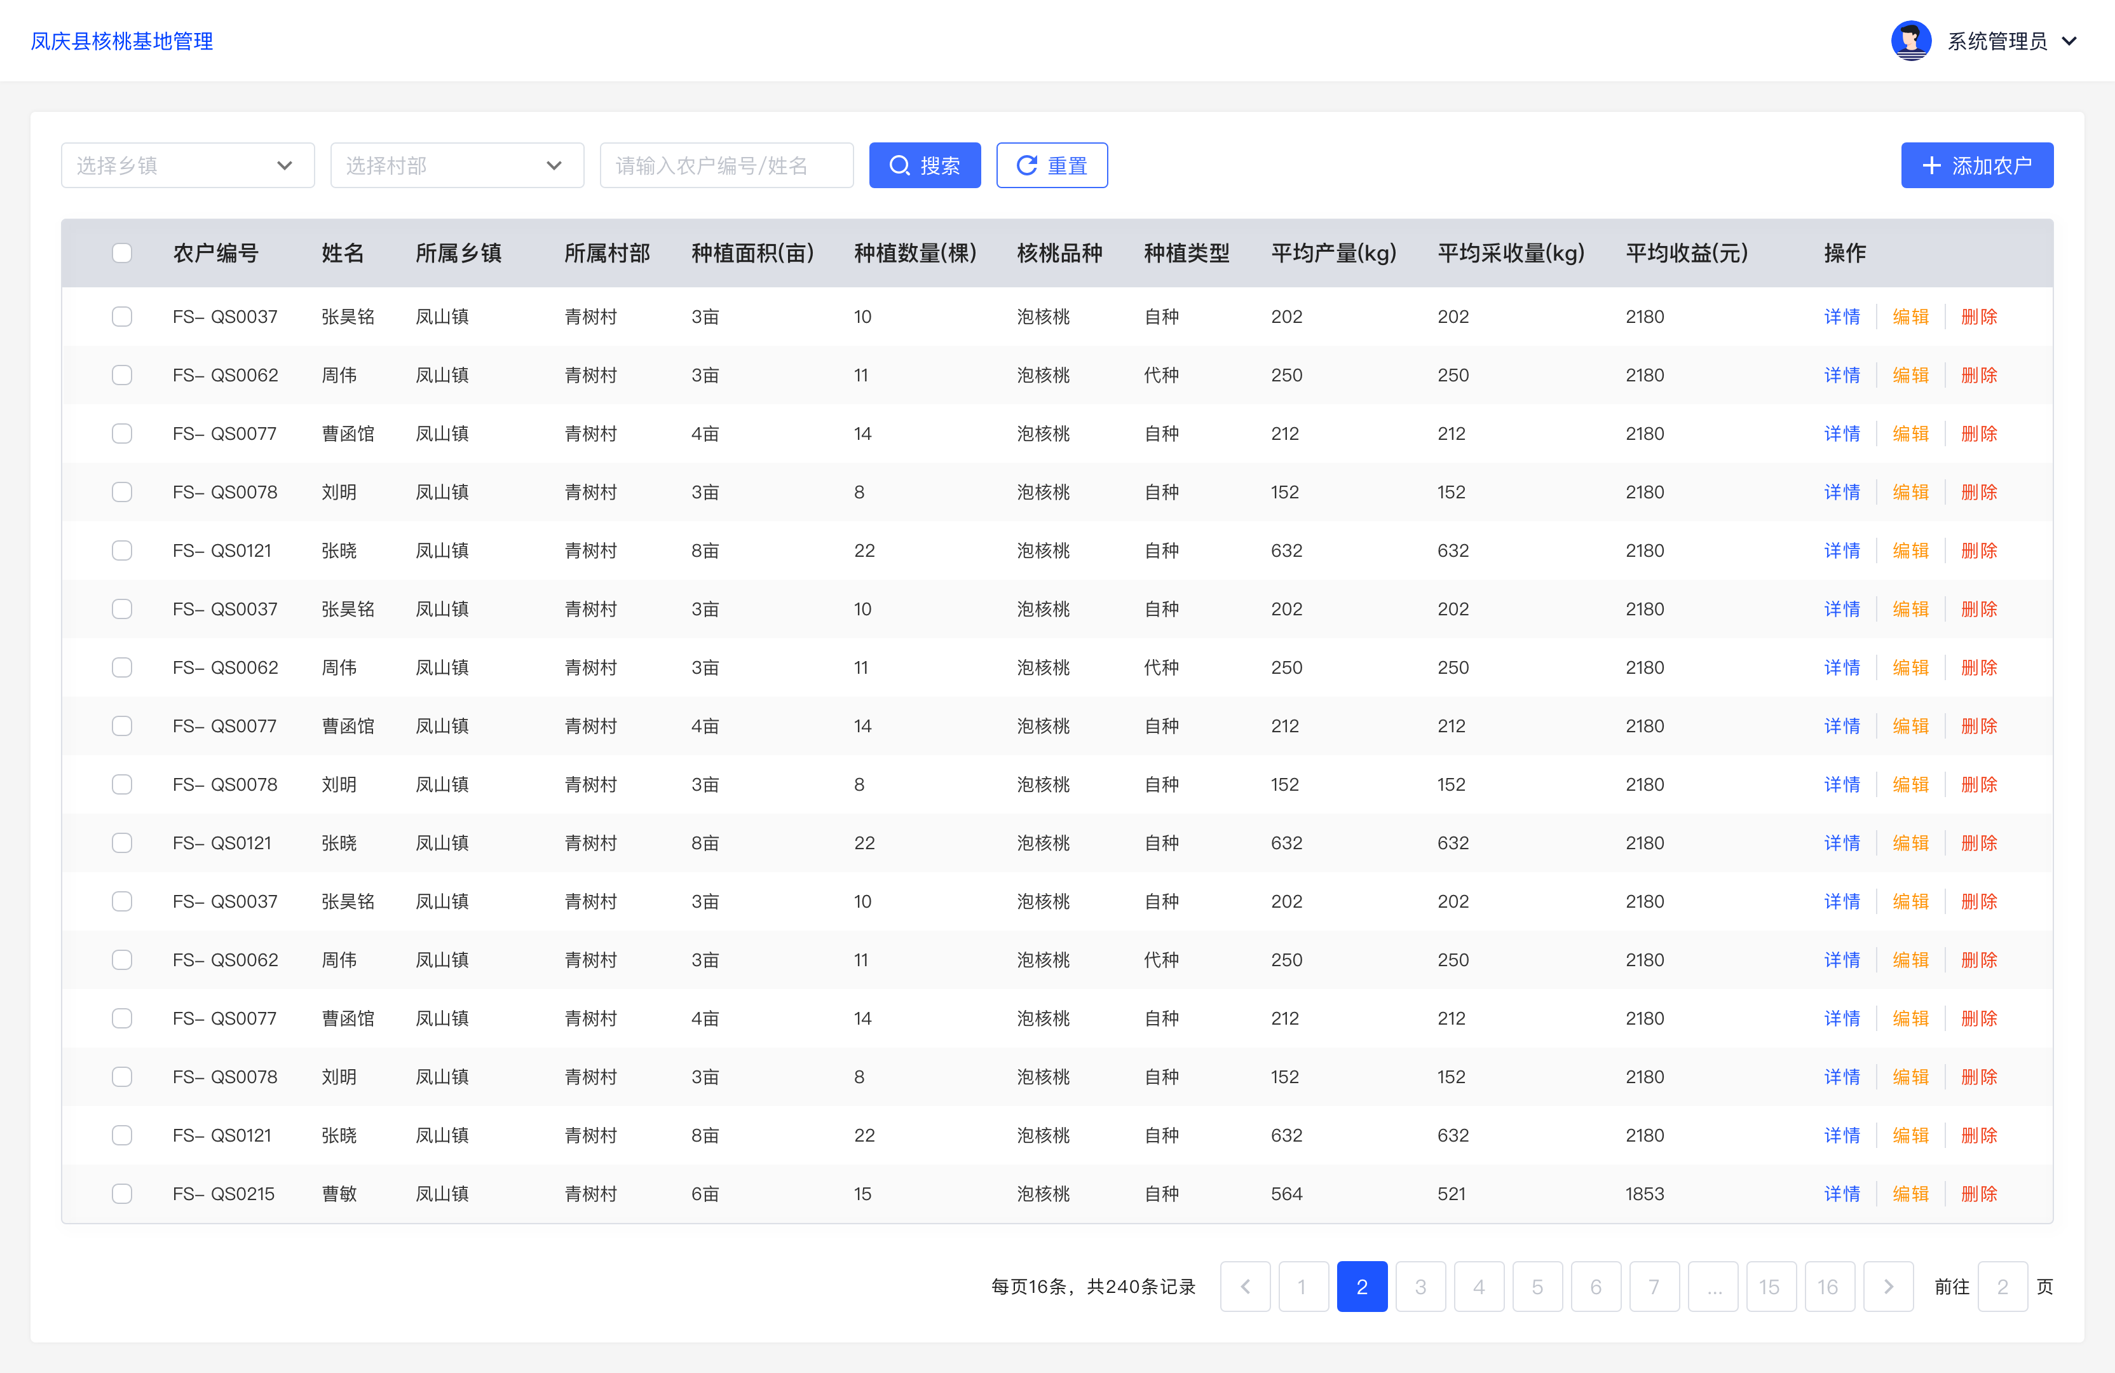
Task: Select pagination page 3
Action: tap(1420, 1286)
